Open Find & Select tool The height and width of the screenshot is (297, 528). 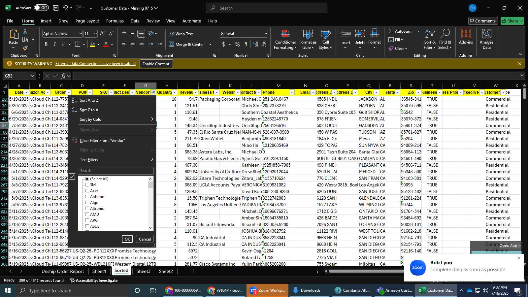(445, 39)
